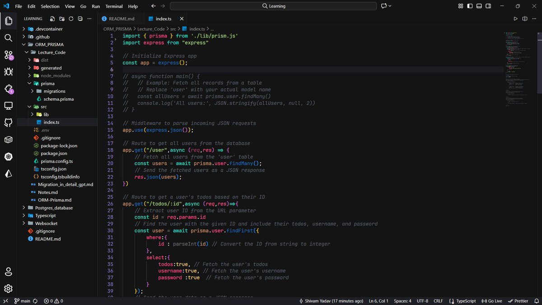Go forward using navigation arrow
Screen dimensions: 542x305
[163, 6]
